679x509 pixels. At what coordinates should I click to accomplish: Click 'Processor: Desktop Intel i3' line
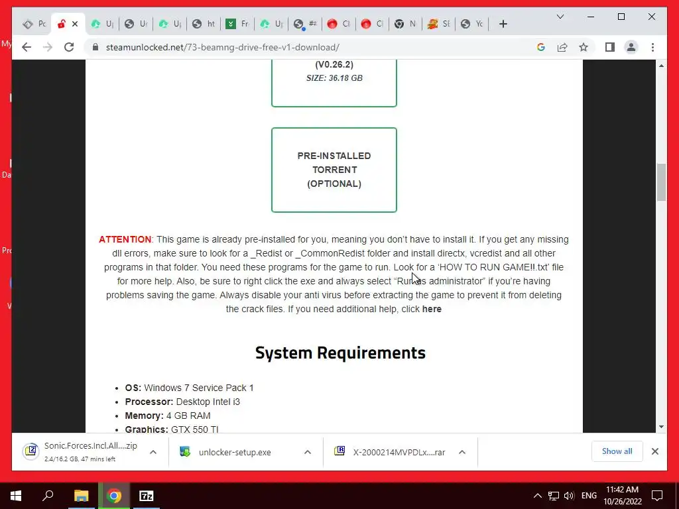[182, 402]
